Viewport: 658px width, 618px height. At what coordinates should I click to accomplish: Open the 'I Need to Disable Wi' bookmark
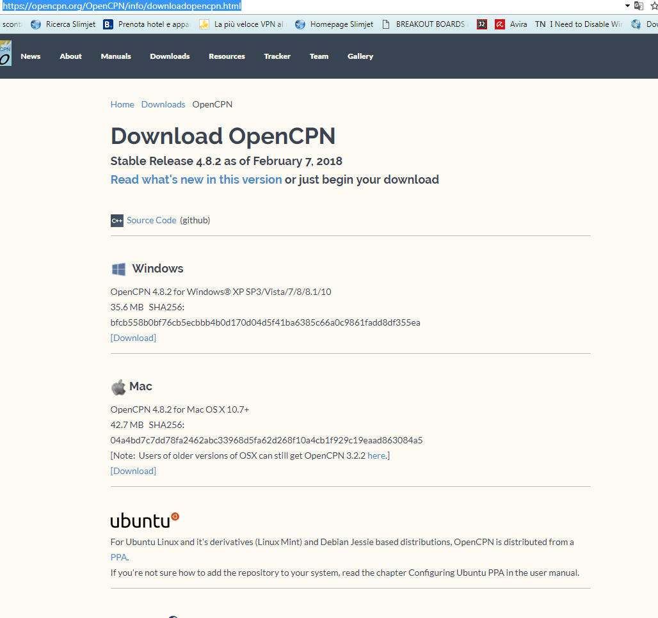578,24
